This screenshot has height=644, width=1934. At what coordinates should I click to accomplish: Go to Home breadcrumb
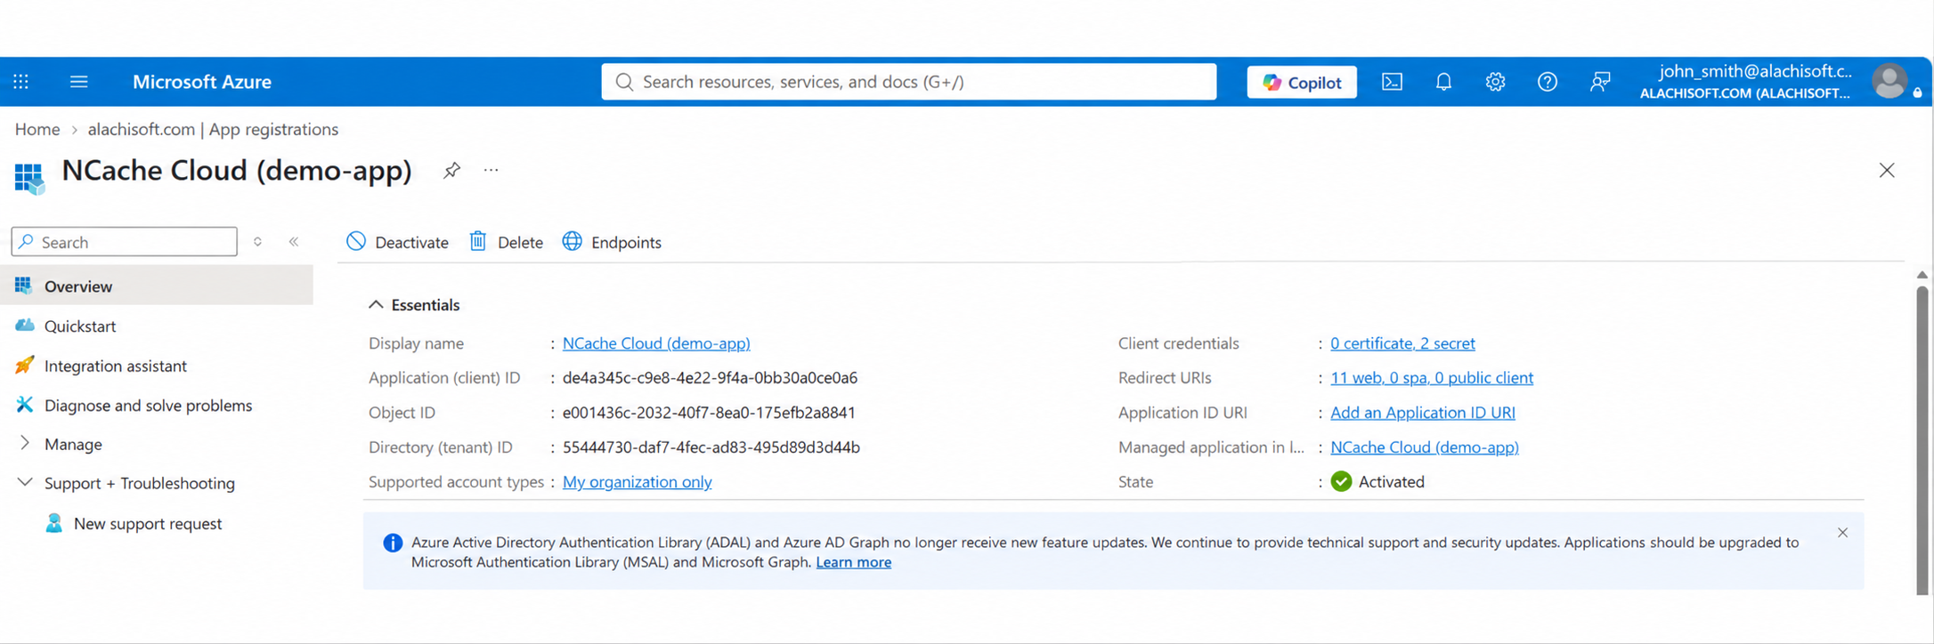37,129
